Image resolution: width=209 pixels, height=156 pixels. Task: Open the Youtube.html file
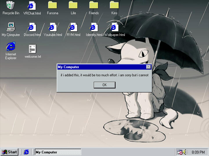[53, 27]
